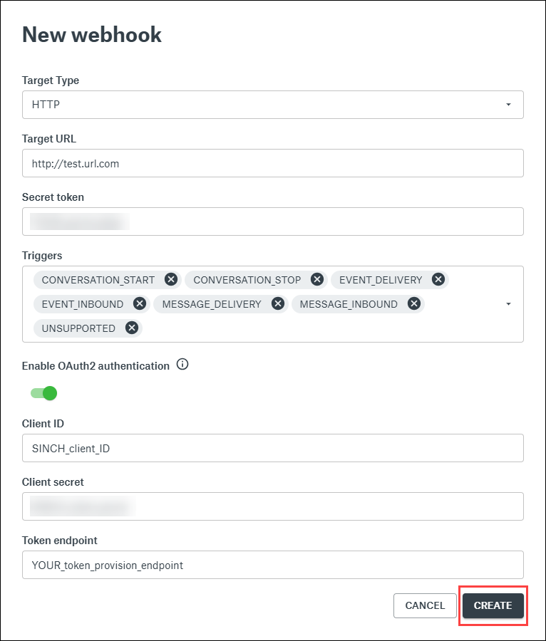
Task: Remove the MESSAGE_DELIVERY trigger chip
Action: 278,303
